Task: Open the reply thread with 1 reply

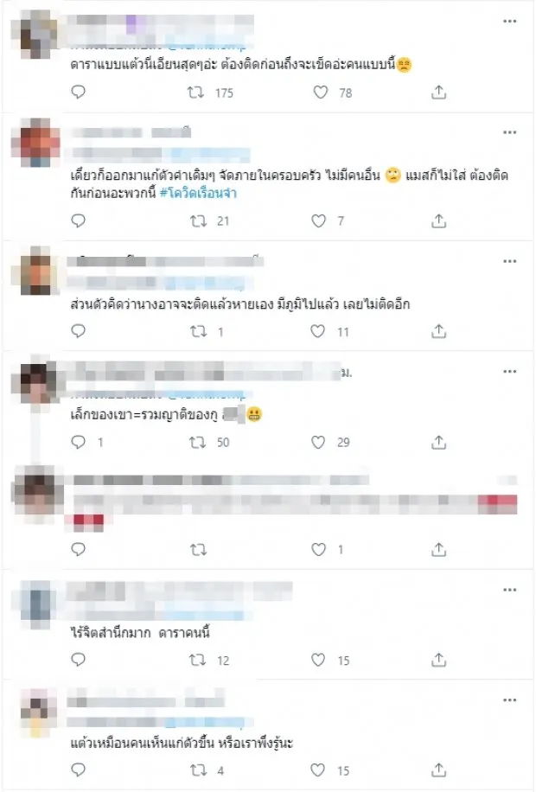Action: point(79,442)
